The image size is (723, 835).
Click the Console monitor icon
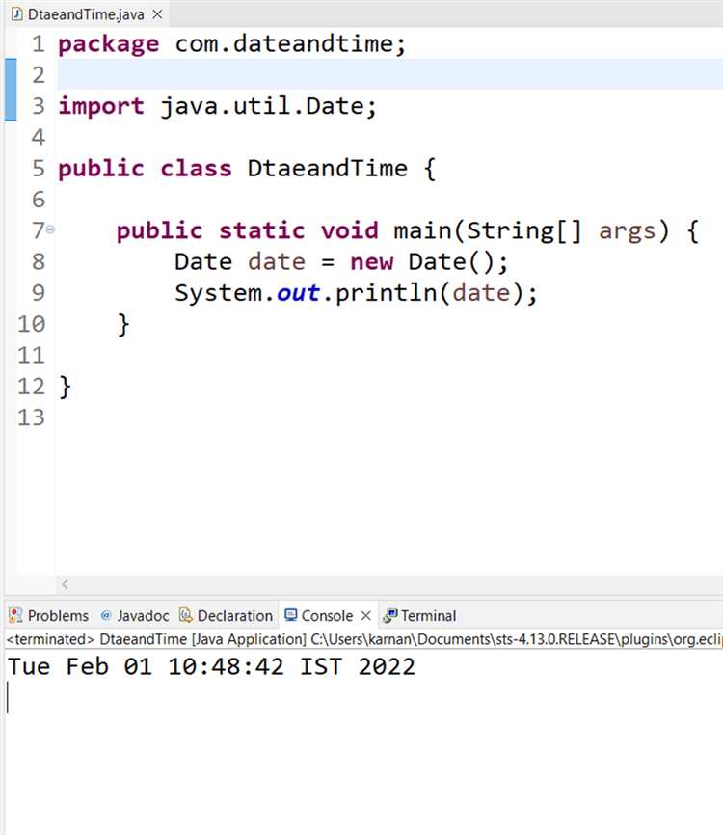tap(291, 615)
